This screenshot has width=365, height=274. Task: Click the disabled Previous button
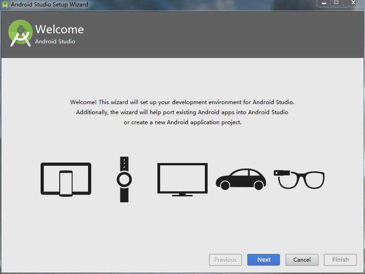click(225, 259)
